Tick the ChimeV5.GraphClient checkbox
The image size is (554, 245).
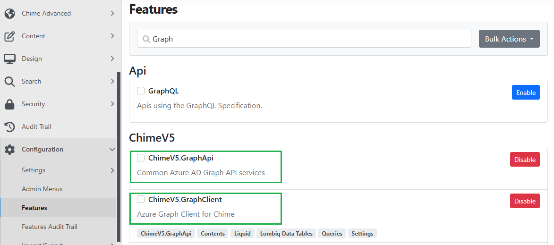point(141,199)
